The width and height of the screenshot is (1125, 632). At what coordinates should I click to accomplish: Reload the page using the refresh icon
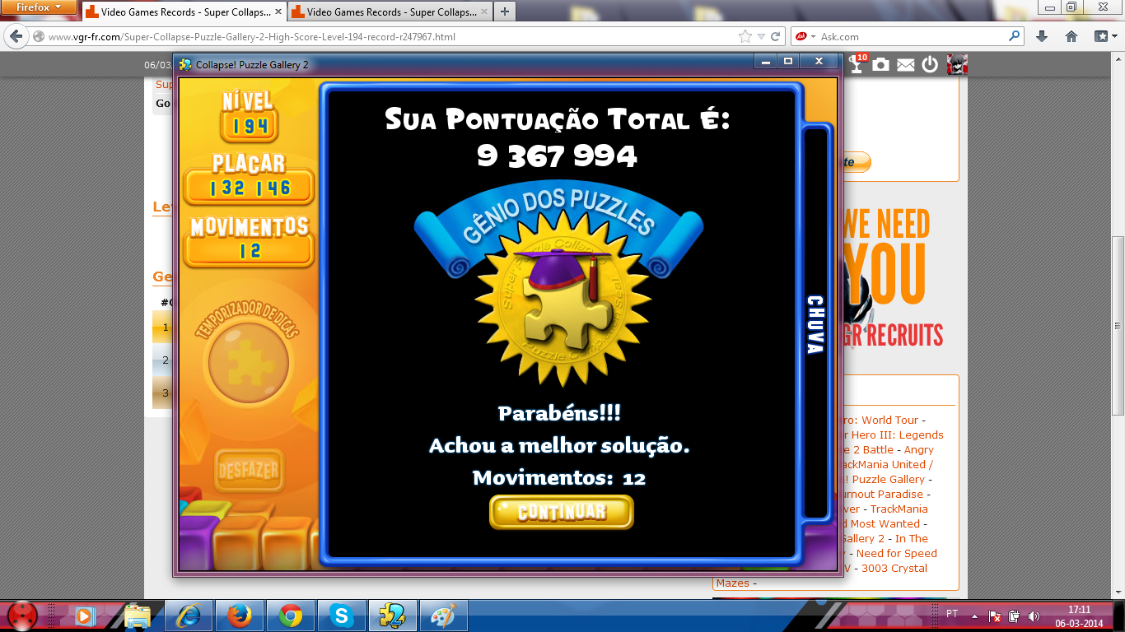coord(776,36)
